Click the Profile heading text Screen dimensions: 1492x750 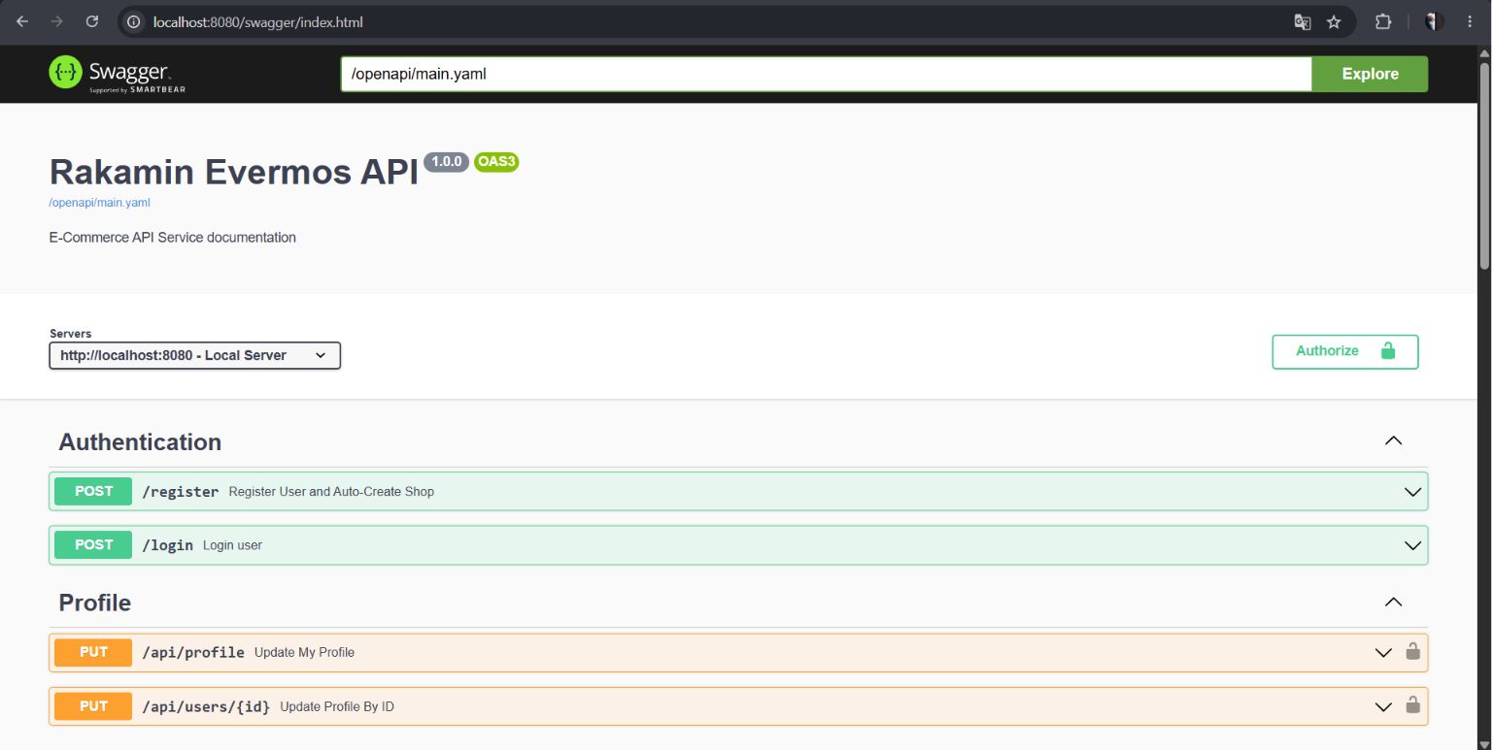click(94, 603)
